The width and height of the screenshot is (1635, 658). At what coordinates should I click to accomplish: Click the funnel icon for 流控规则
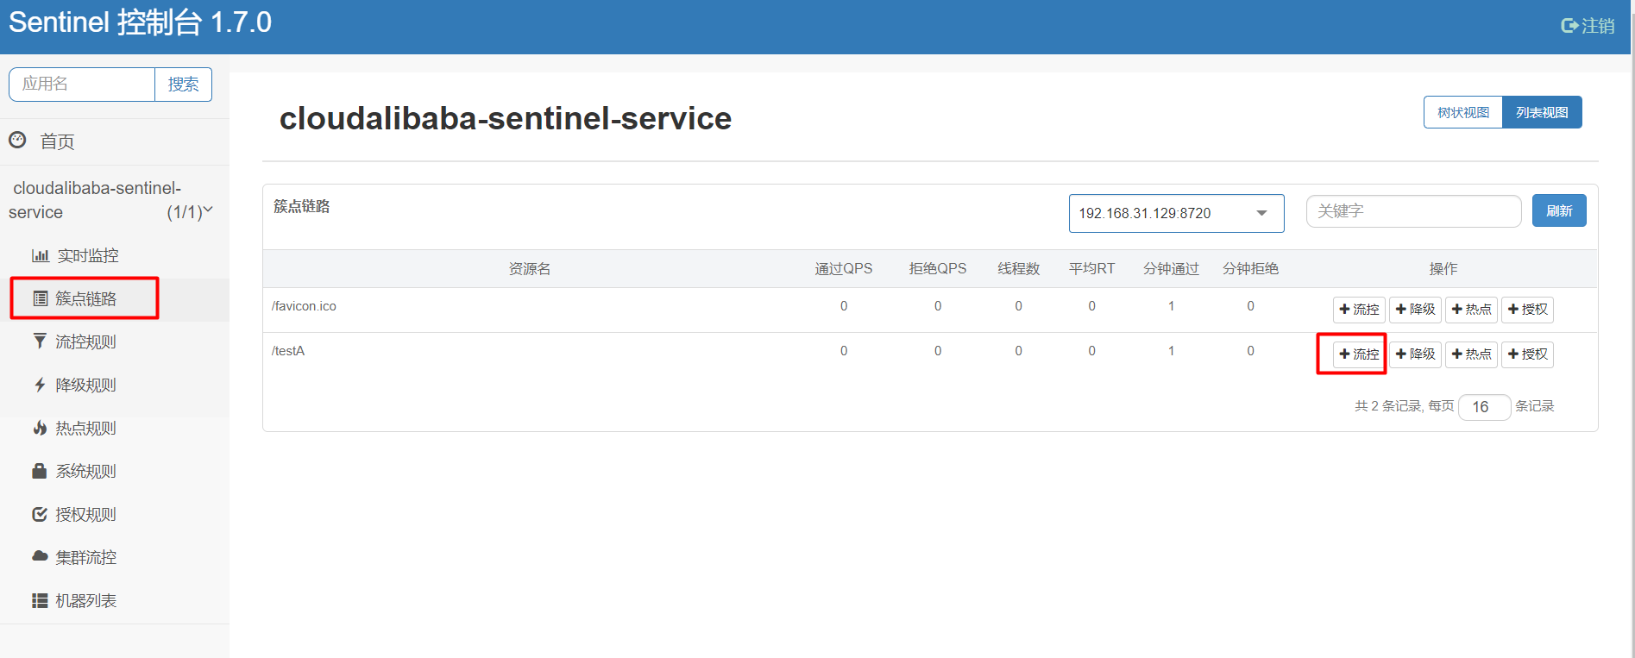coord(40,342)
